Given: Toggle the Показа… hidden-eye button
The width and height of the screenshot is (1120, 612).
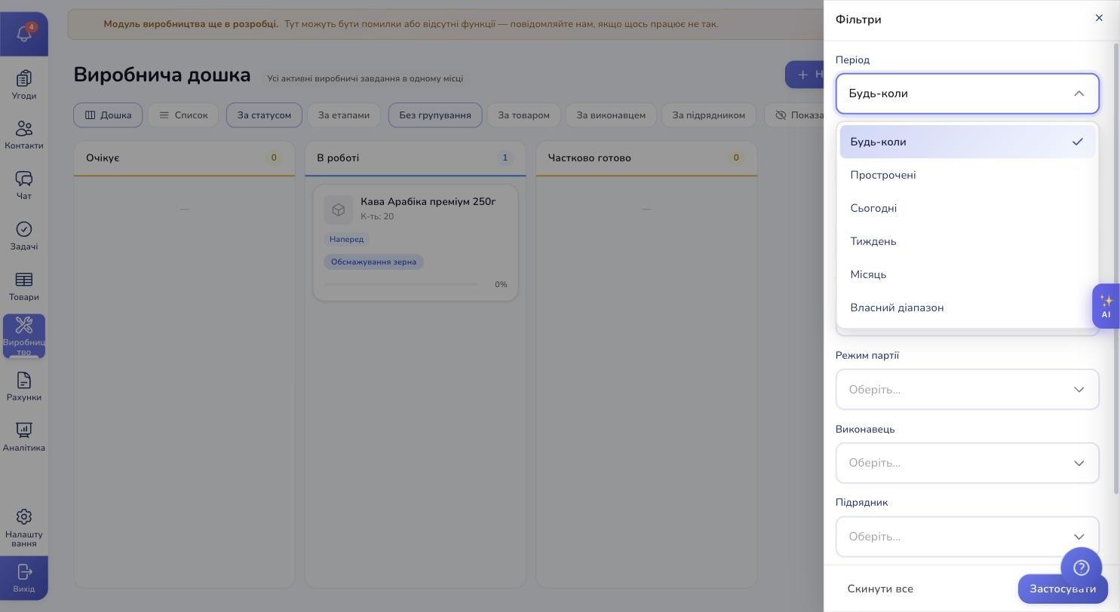Looking at the screenshot, I should tap(794, 115).
